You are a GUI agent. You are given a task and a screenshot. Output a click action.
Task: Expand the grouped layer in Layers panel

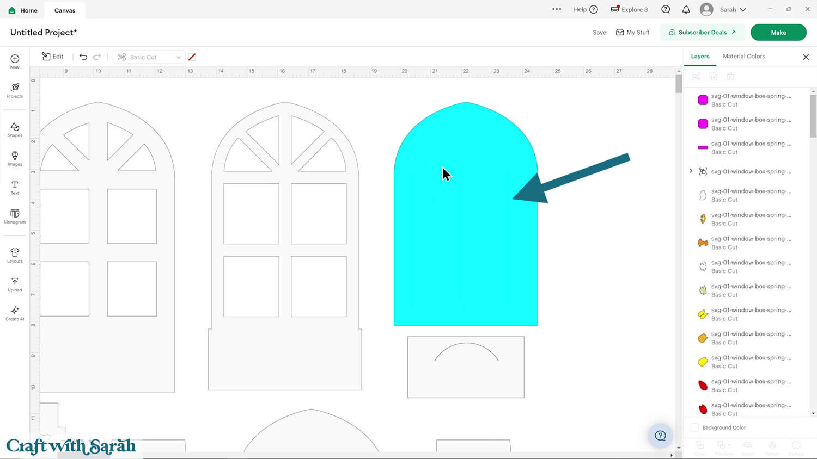pyautogui.click(x=691, y=171)
